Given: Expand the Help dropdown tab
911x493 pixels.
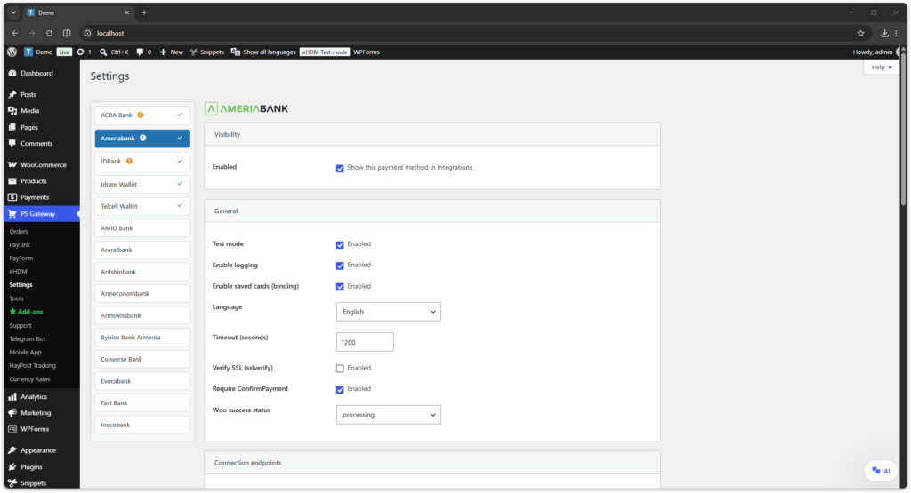Looking at the screenshot, I should click(x=882, y=68).
